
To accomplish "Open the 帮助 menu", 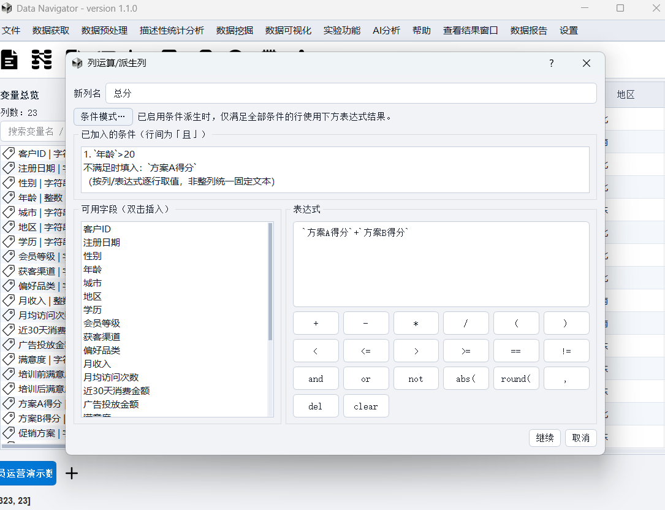I will (422, 31).
